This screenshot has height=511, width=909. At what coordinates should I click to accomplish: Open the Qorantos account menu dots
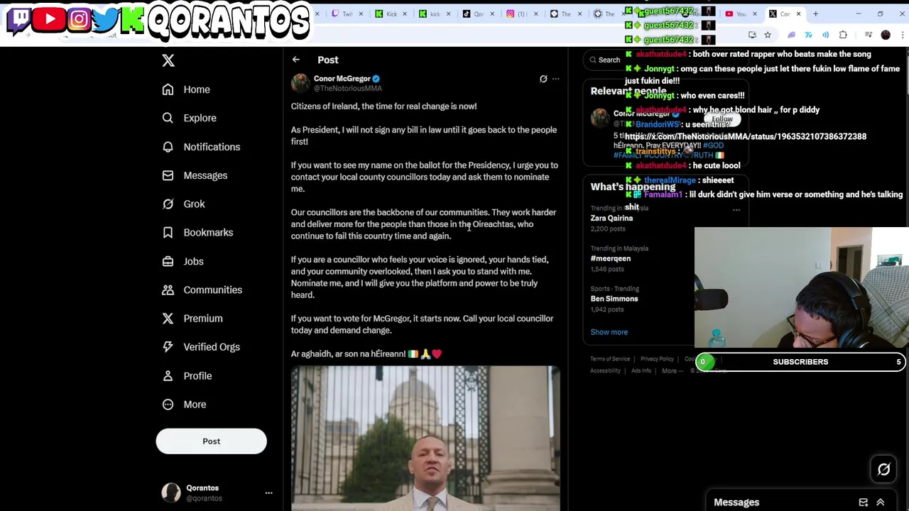coord(268,493)
